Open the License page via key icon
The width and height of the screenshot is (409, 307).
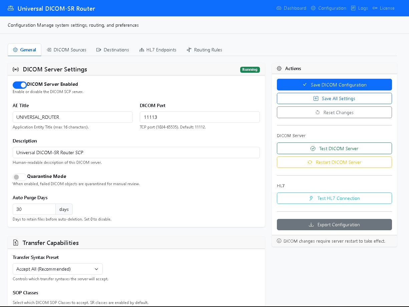click(x=375, y=8)
